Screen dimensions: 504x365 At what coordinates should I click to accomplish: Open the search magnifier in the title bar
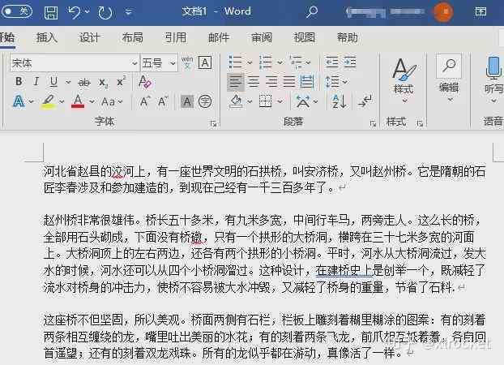(x=311, y=12)
